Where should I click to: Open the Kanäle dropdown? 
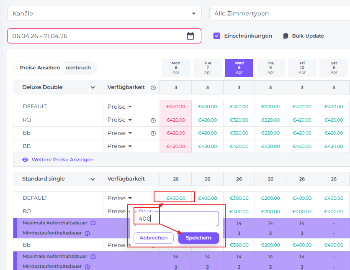point(104,13)
